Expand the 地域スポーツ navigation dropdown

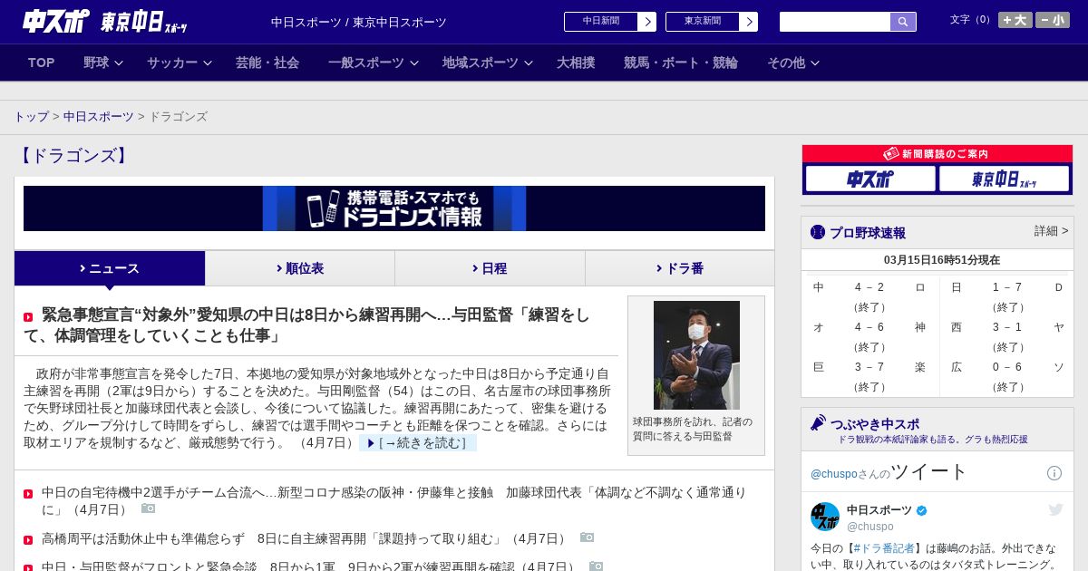(487, 63)
